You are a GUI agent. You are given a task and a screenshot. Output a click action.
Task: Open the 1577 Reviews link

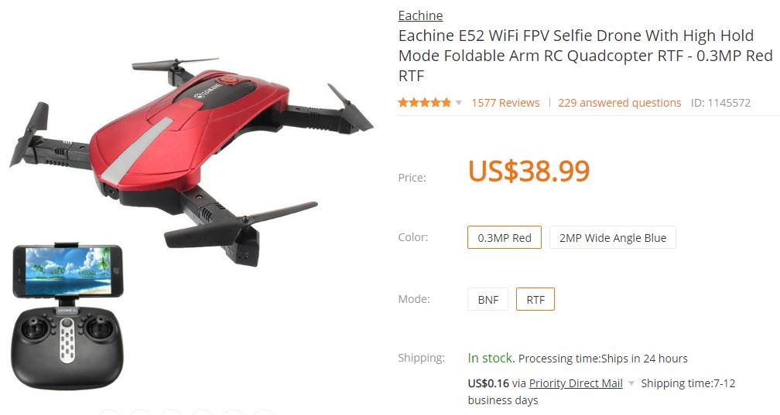(505, 103)
